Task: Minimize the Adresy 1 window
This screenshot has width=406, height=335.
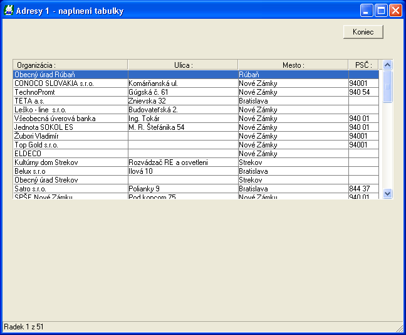Action: pos(367,11)
